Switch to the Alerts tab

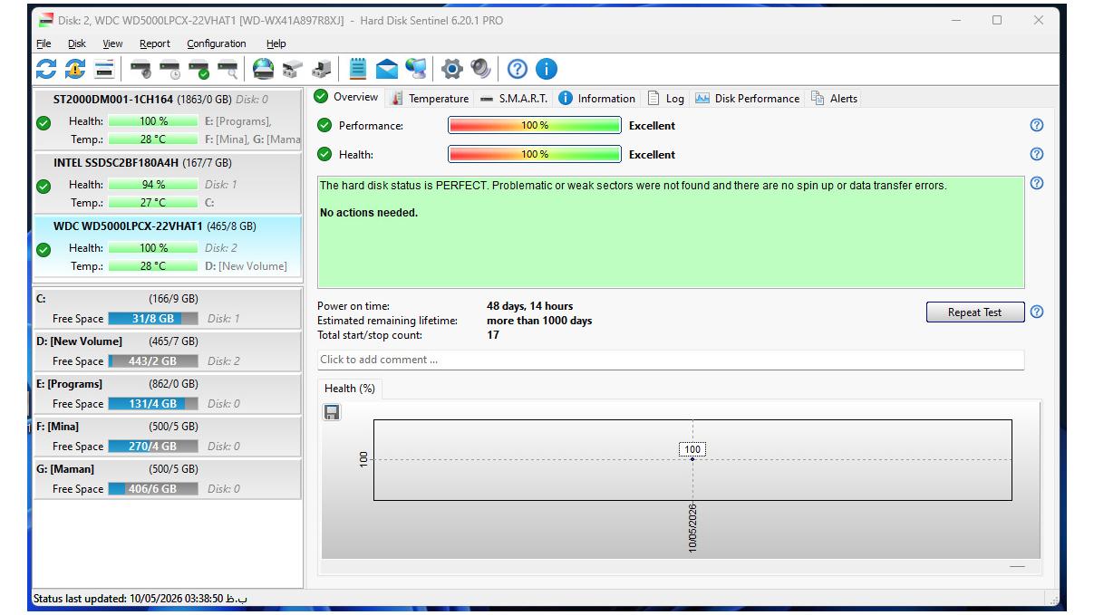point(834,98)
